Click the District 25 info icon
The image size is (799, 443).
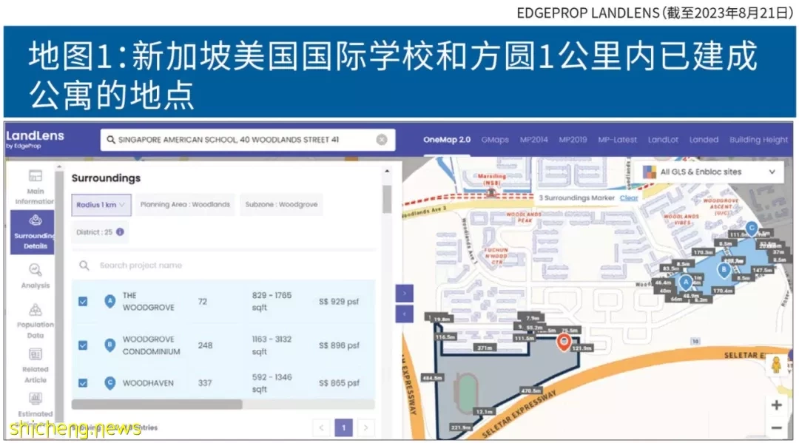click(x=120, y=232)
